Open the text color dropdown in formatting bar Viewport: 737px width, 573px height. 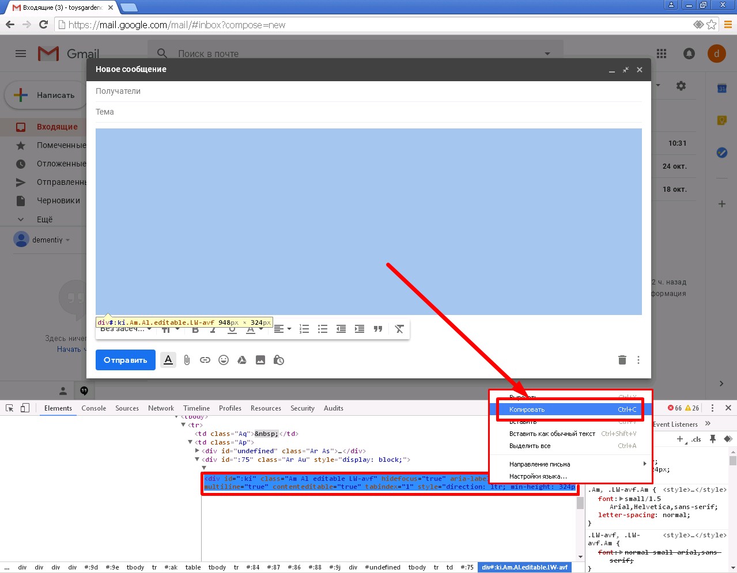[254, 329]
